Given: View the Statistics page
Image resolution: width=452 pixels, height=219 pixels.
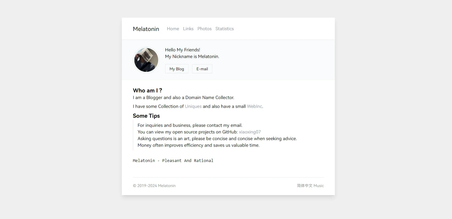Looking at the screenshot, I should coord(224,29).
